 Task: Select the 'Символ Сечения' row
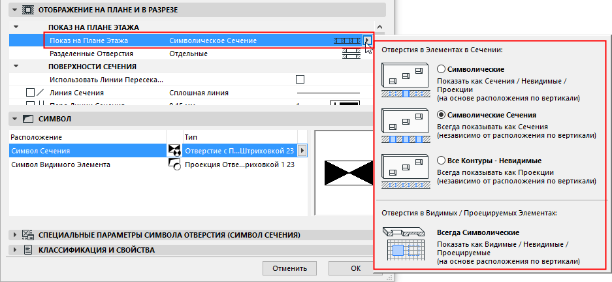159,151
